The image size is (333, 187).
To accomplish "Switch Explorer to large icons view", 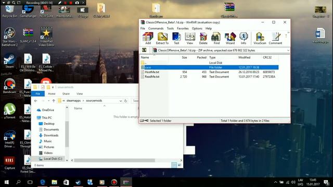I will (x=180, y=165).
